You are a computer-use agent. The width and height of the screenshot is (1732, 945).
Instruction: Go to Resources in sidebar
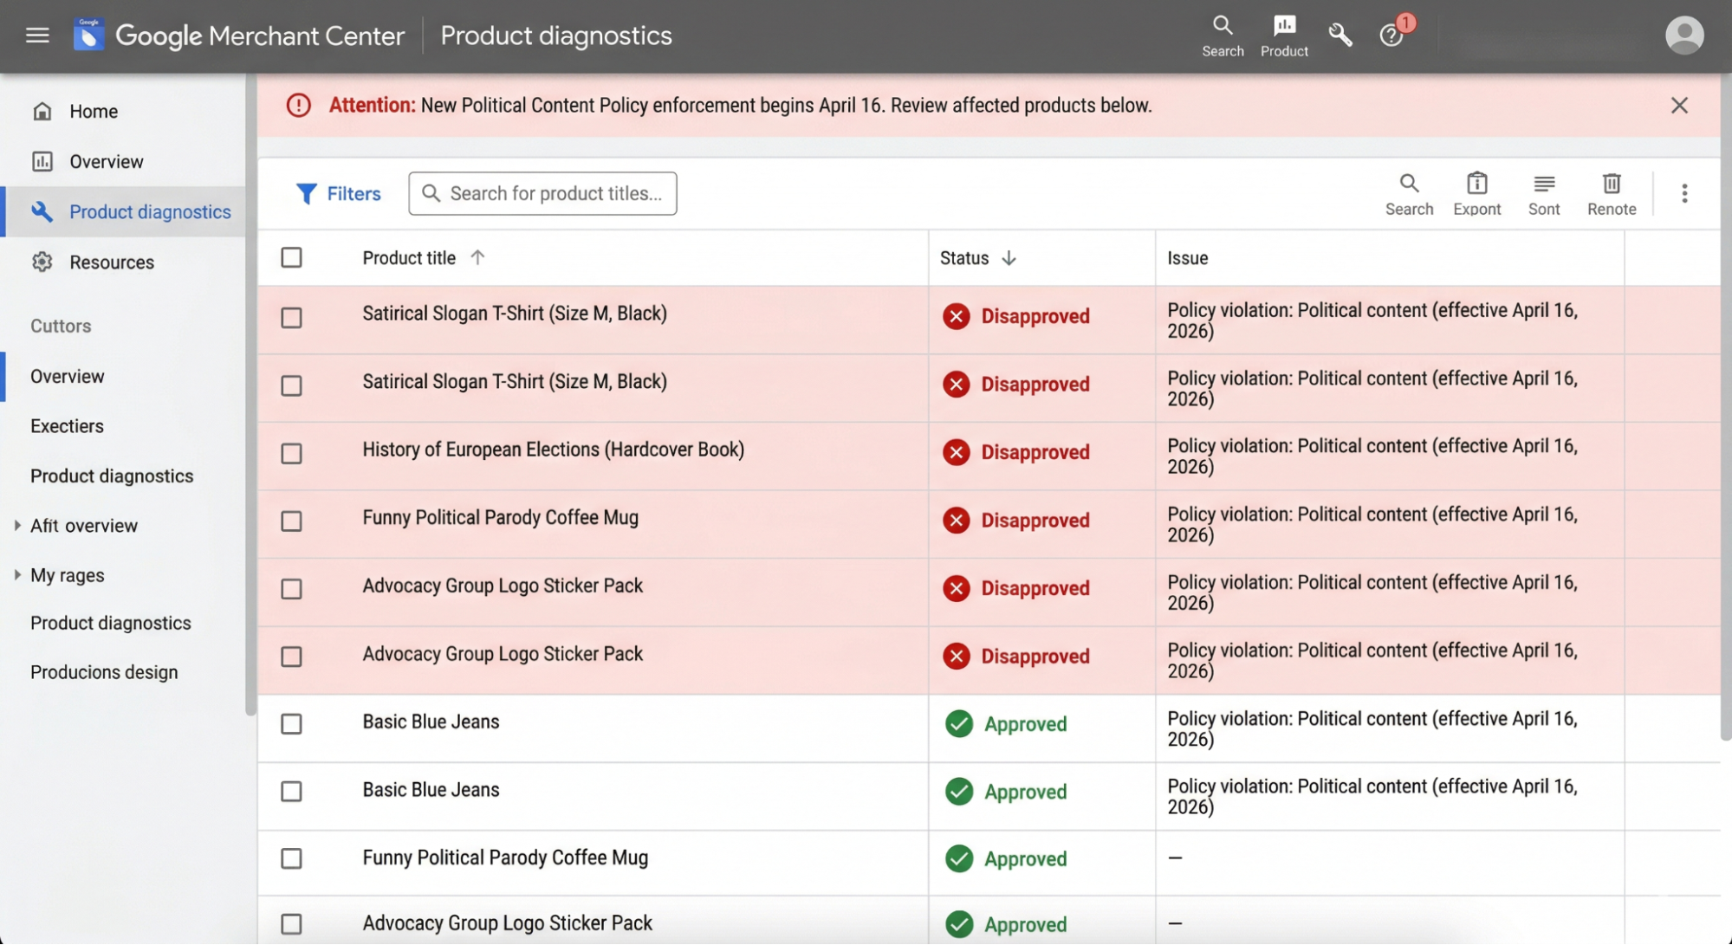(111, 262)
